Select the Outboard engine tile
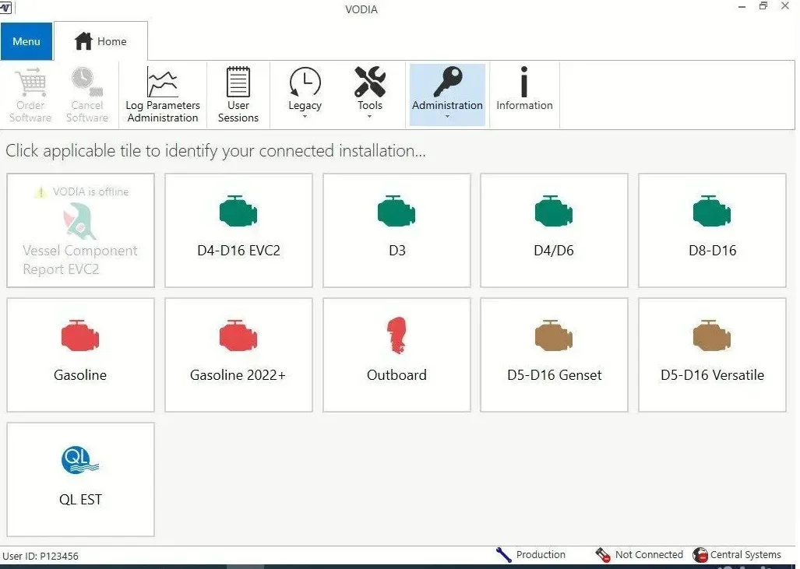The height and width of the screenshot is (569, 800). pos(396,354)
